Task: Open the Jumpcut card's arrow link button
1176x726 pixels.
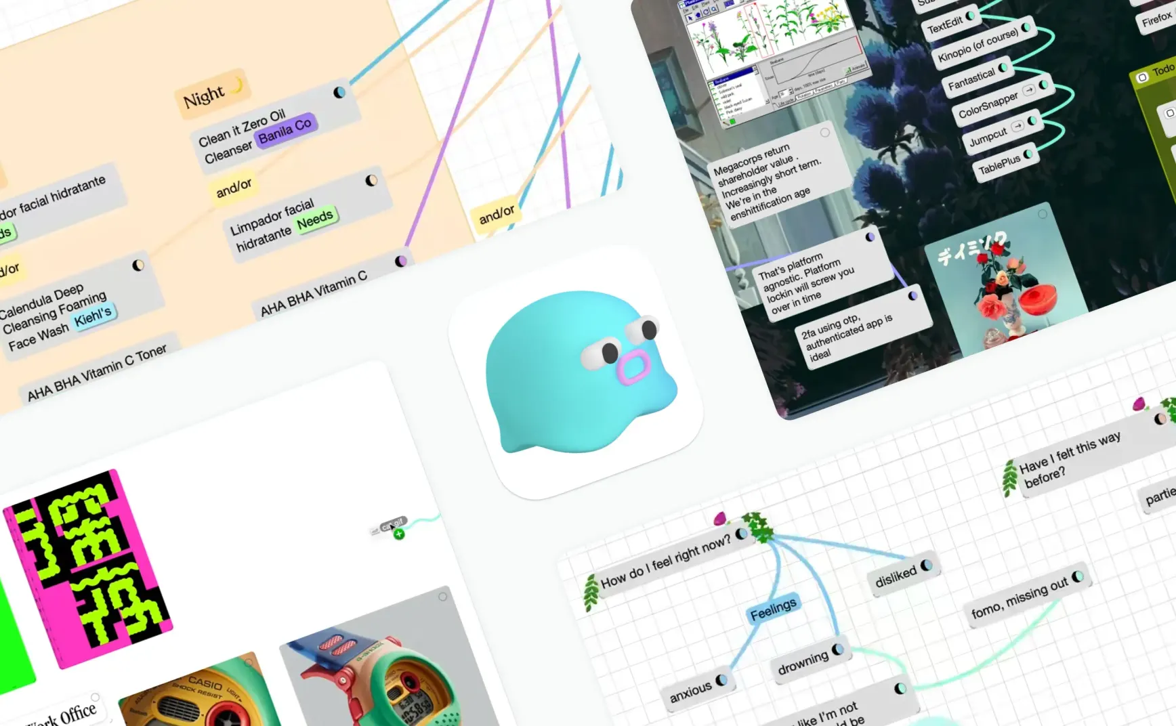Action: click(x=1017, y=127)
